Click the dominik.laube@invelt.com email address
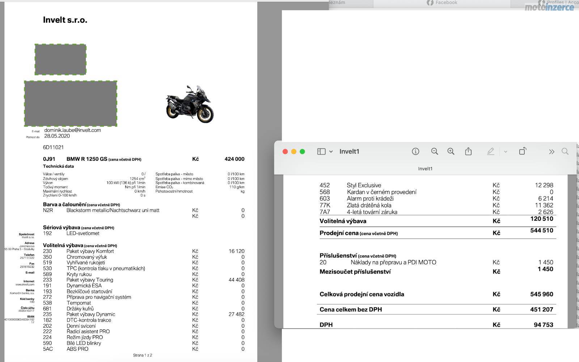579x362 pixels. (72, 130)
